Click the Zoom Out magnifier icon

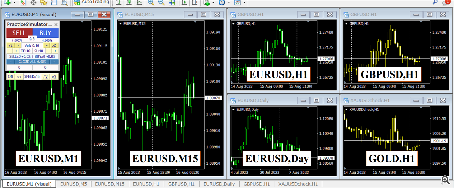point(161,2)
